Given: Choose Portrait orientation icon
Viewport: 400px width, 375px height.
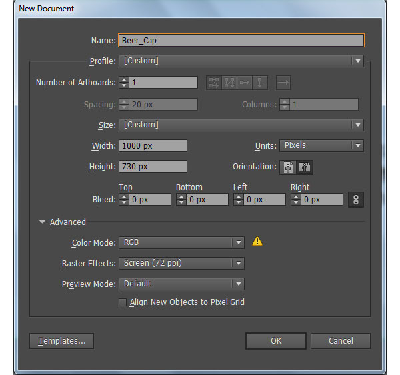Looking at the screenshot, I should (288, 167).
